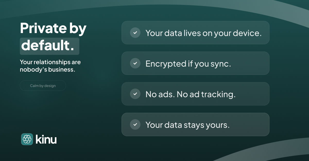Click the Kinu logo icon
Screen dimensions: 309x161
27,139
